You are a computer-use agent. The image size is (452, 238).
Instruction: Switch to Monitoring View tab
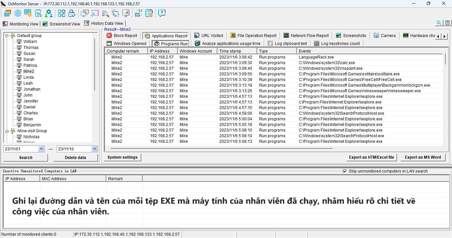(21, 24)
